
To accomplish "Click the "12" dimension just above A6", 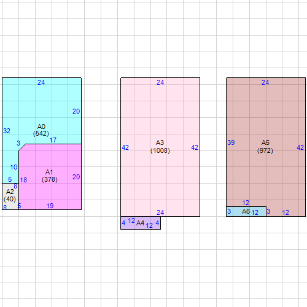I will click(x=246, y=203).
